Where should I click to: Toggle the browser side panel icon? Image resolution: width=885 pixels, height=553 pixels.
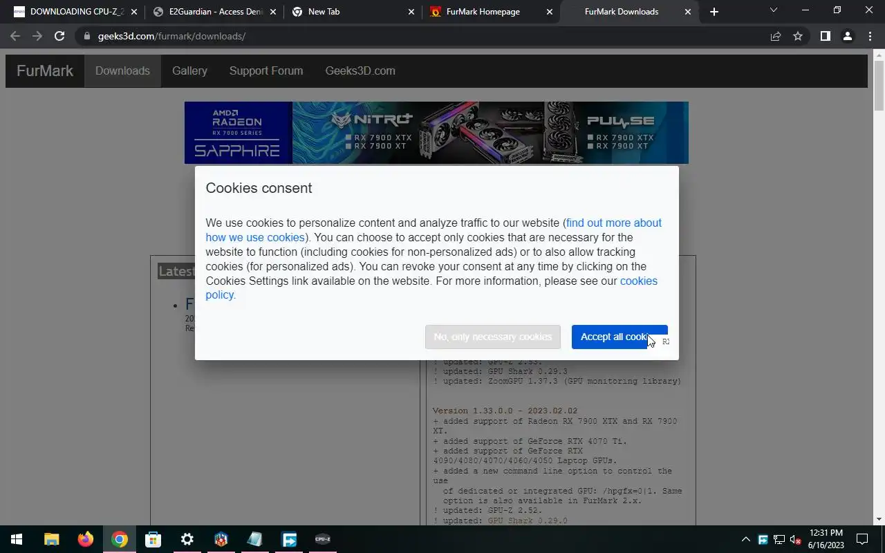pos(825,36)
